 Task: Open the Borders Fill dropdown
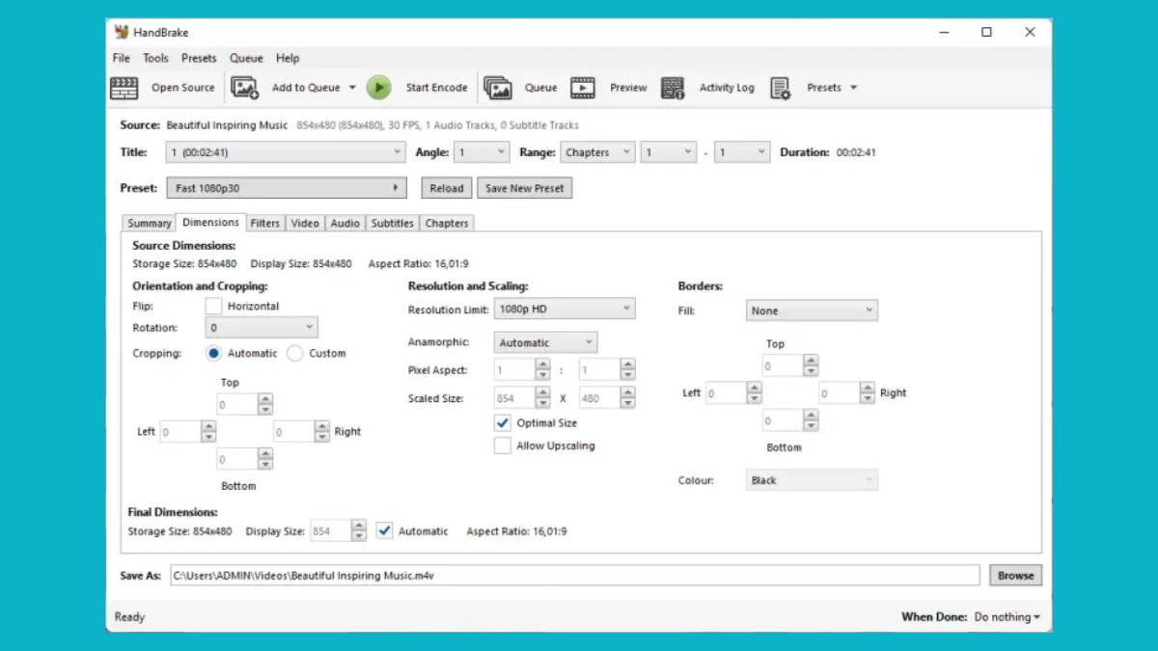[x=812, y=311]
